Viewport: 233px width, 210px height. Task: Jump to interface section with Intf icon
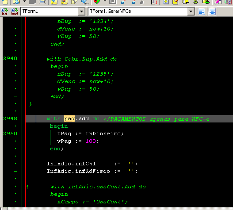coord(4,11)
